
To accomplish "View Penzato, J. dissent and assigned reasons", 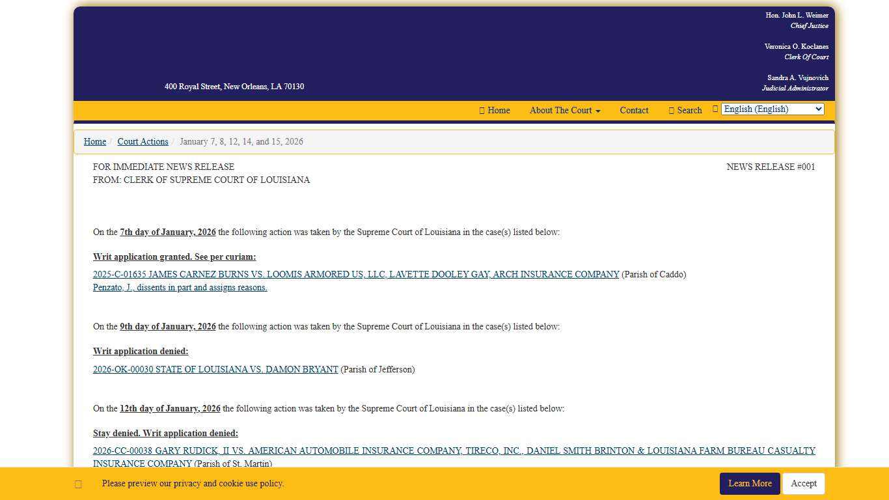I will [x=180, y=287].
